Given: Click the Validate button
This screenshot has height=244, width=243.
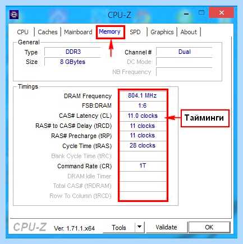Looking at the screenshot, I should click(166, 227).
